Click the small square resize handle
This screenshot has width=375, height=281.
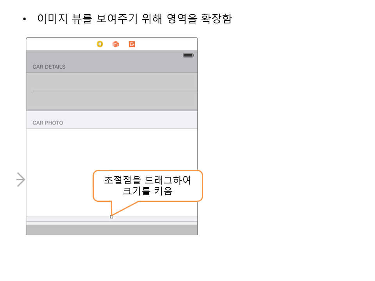(112, 217)
